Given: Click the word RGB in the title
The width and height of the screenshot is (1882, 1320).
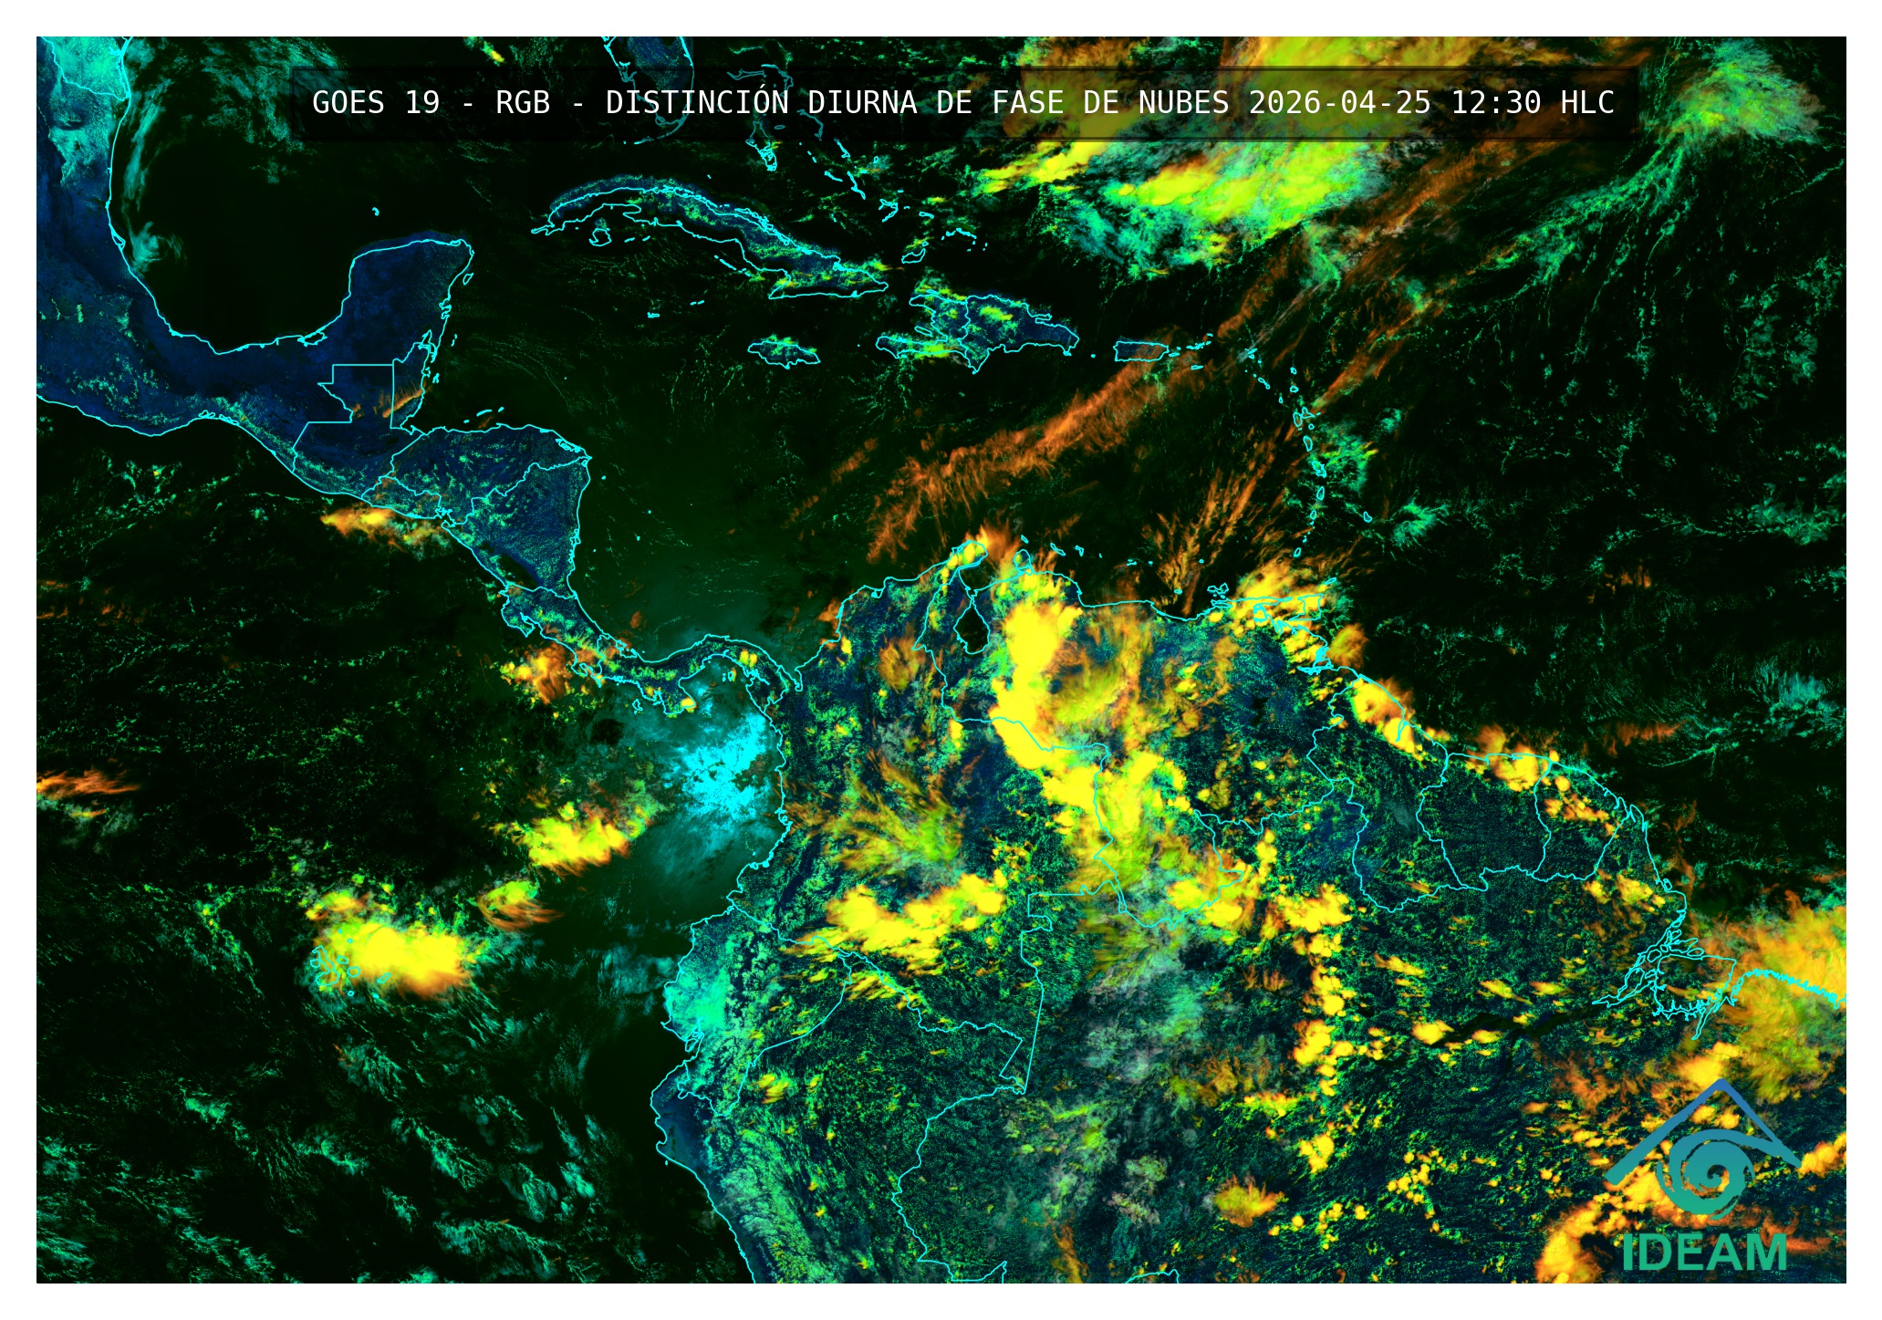Looking at the screenshot, I should tap(523, 102).
